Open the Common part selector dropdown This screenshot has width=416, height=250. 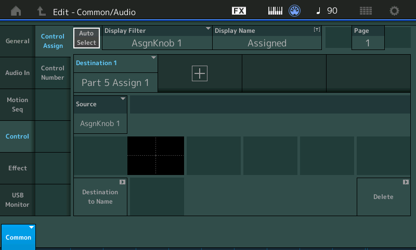pyautogui.click(x=18, y=236)
